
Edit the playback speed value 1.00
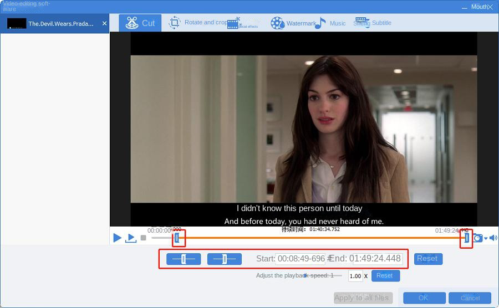click(x=355, y=276)
